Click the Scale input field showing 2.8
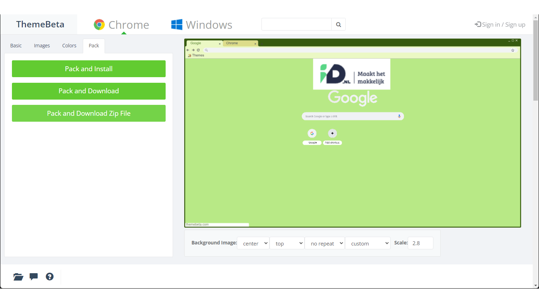This screenshot has width=539, height=303. (420, 243)
